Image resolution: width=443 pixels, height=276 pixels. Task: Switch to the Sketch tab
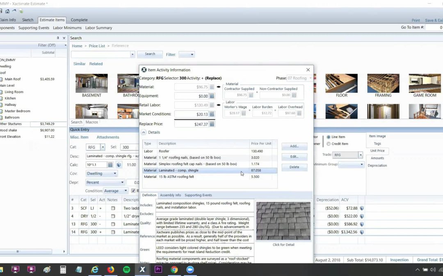coord(28,20)
